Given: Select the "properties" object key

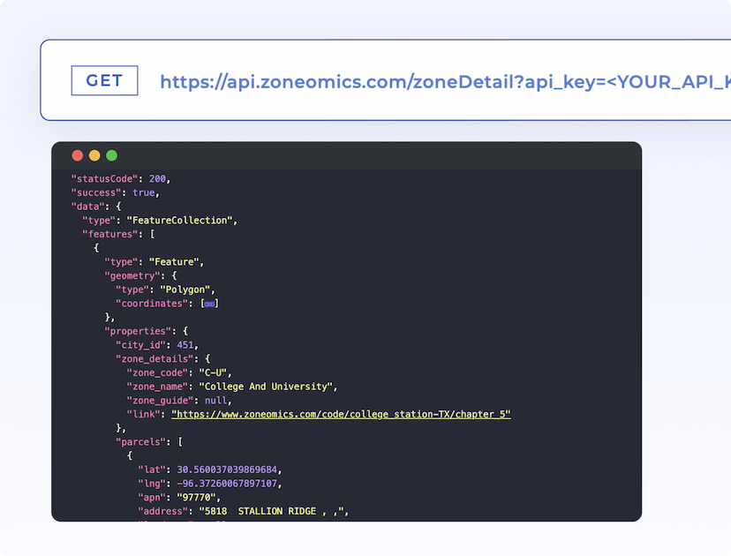Looking at the screenshot, I should (136, 331).
